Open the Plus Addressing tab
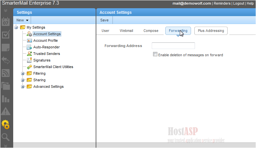The width and height of the screenshot is (256, 148). (x=211, y=31)
